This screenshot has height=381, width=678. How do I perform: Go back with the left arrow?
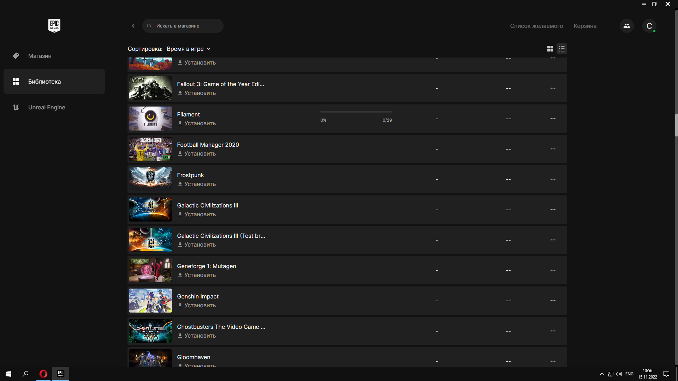133,26
